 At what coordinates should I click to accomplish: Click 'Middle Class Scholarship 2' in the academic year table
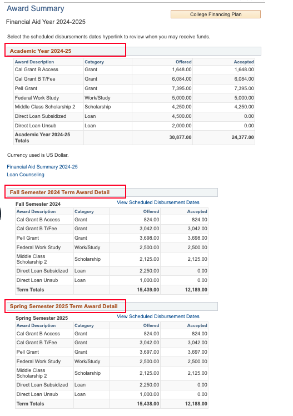(45, 107)
